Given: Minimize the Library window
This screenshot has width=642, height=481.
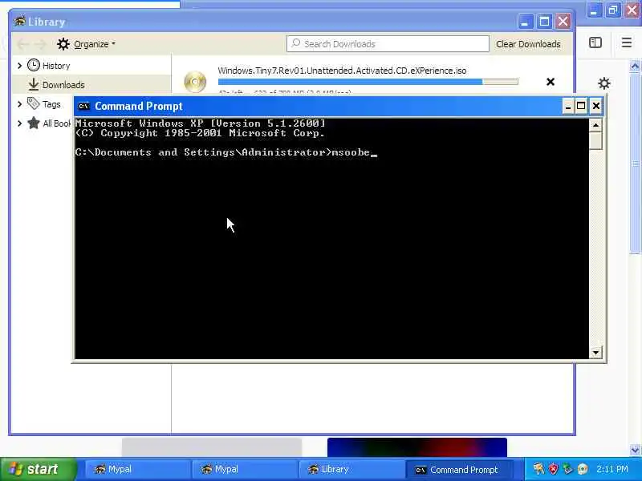Looking at the screenshot, I should (526, 22).
